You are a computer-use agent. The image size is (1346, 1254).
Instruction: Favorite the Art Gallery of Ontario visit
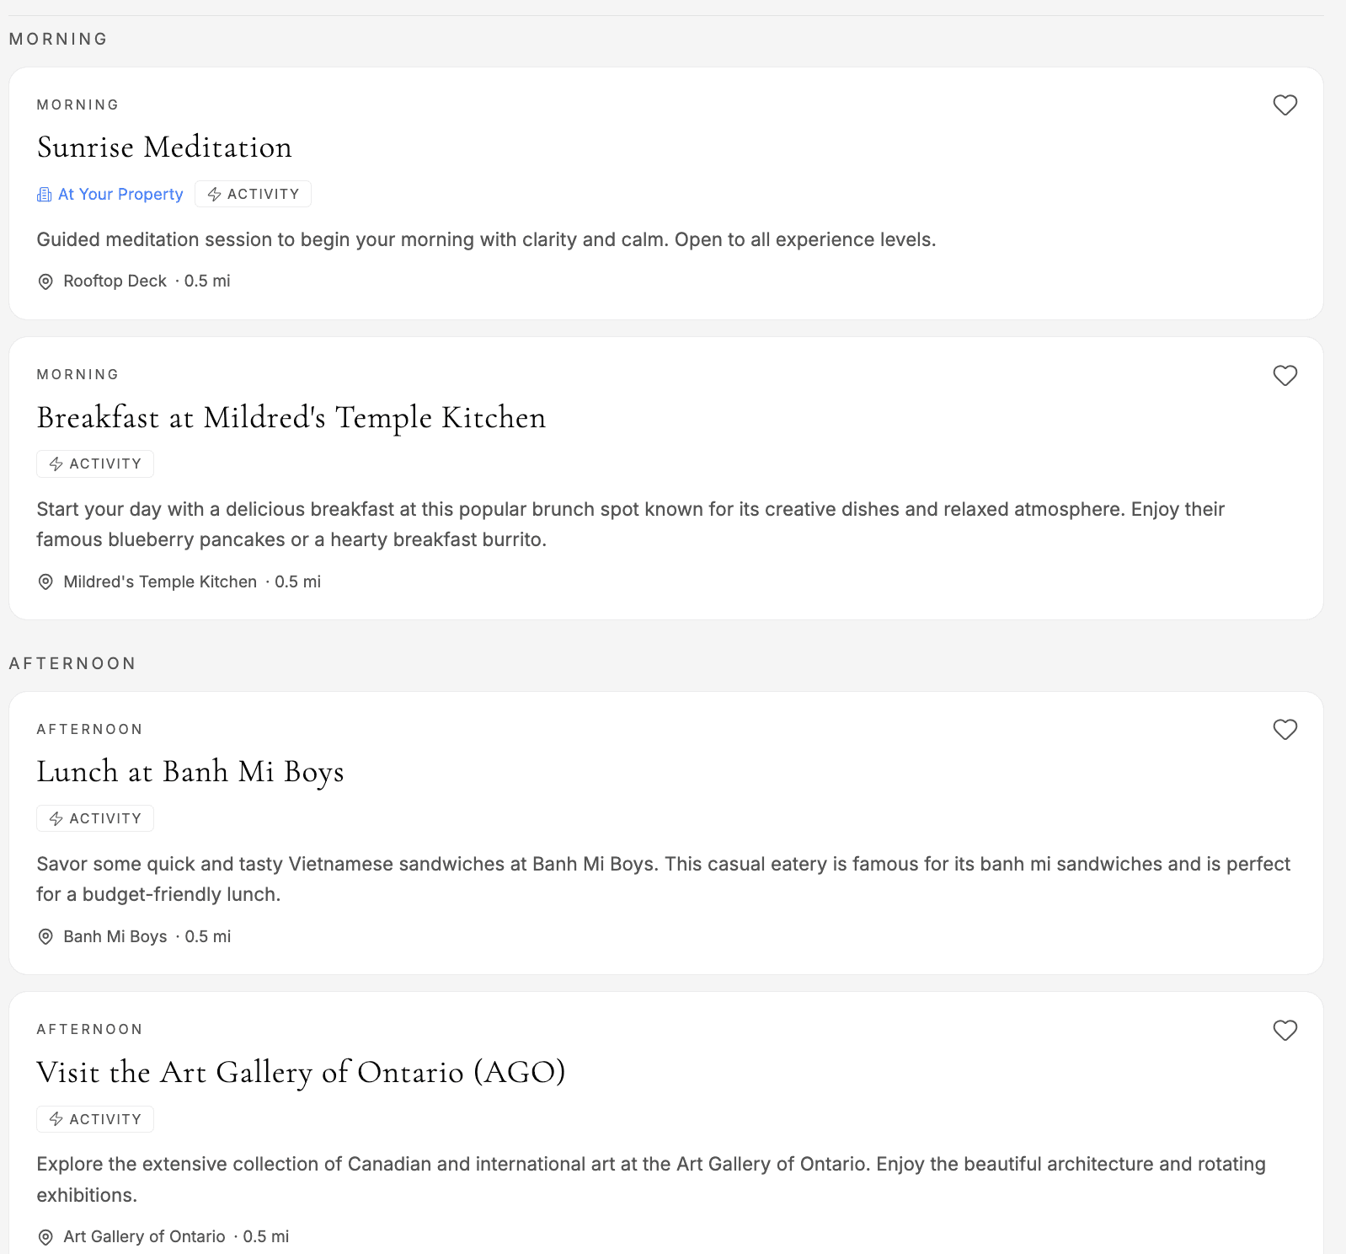click(1285, 1030)
